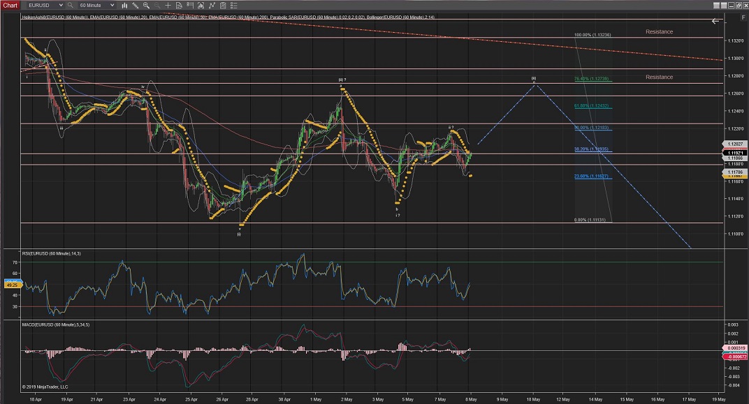Click the left arrow marker on chart
The height and width of the screenshot is (404, 749).
point(715,22)
